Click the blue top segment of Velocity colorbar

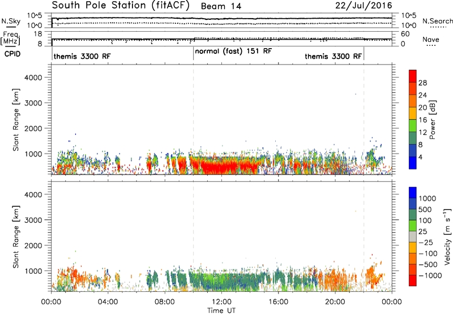pos(413,193)
